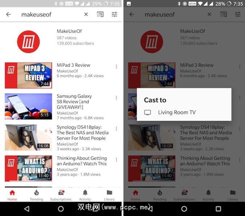The image size is (245, 216).
Task: Go to the Home tab in the left screen
Action: [x=12, y=195]
